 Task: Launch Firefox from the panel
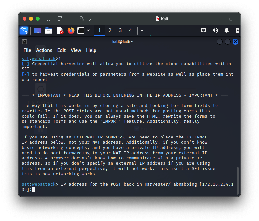coord(71,30)
